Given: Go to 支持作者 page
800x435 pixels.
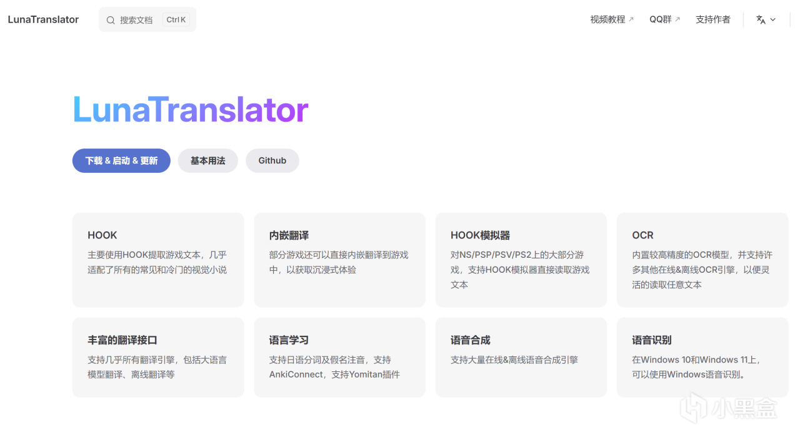Looking at the screenshot, I should [713, 19].
